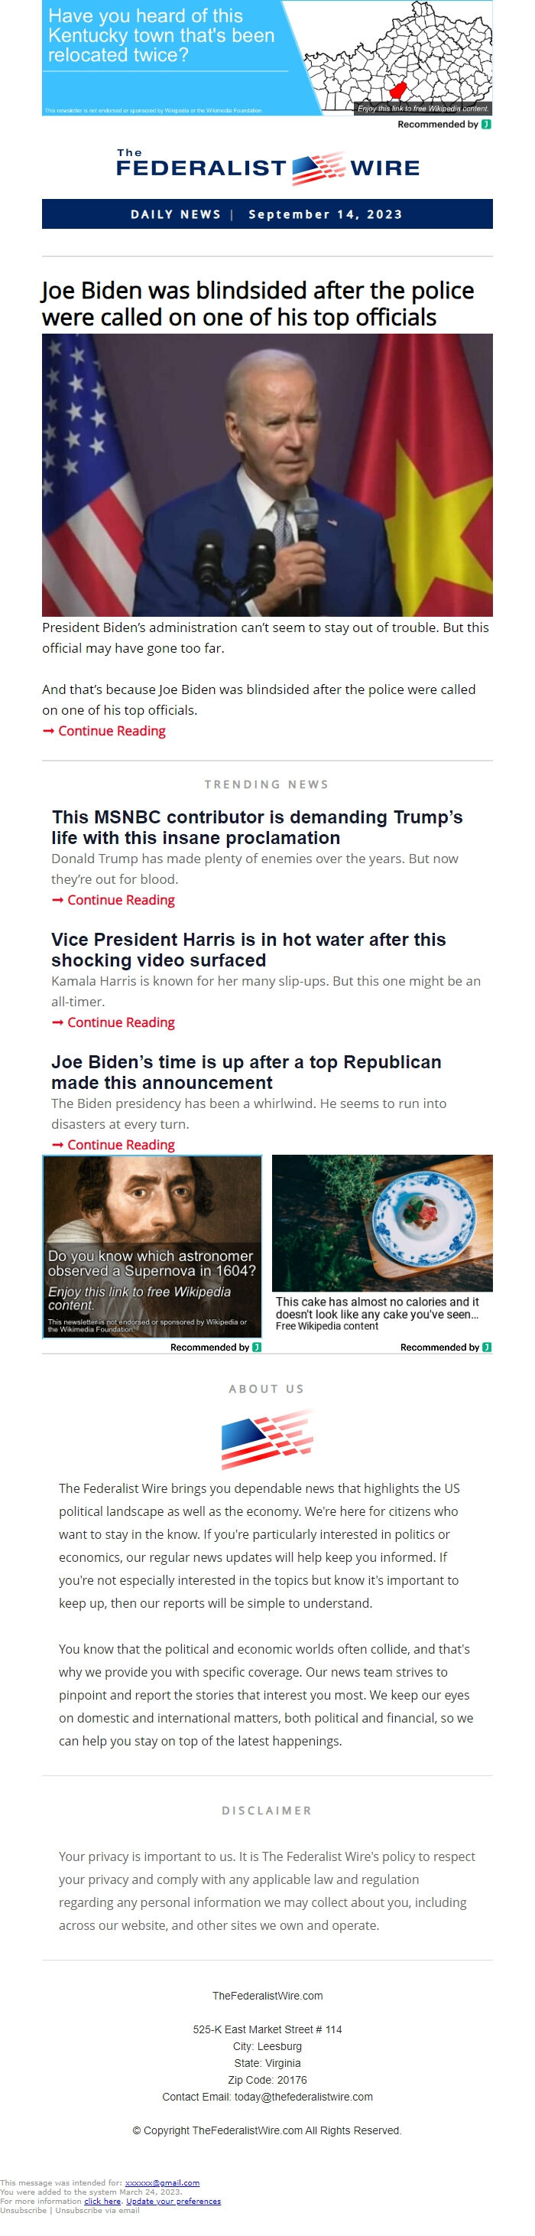Image resolution: width=535 pixels, height=2236 pixels.
Task: Click the Update your preferences link
Action: [x=173, y=2202]
